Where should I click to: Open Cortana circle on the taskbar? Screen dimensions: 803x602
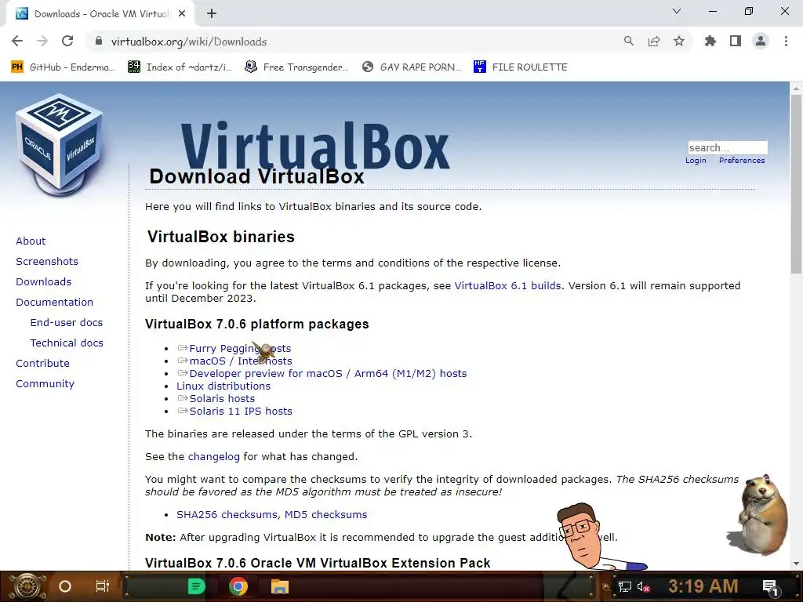(65, 586)
